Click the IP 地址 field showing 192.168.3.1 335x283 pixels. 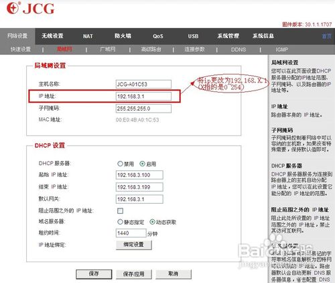click(143, 97)
